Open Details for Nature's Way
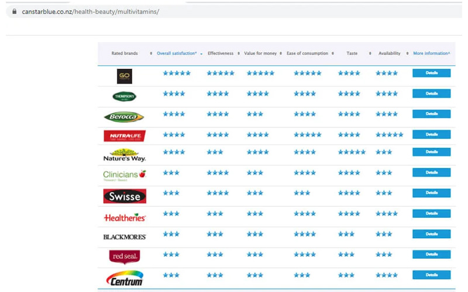The image size is (468, 292). click(432, 152)
